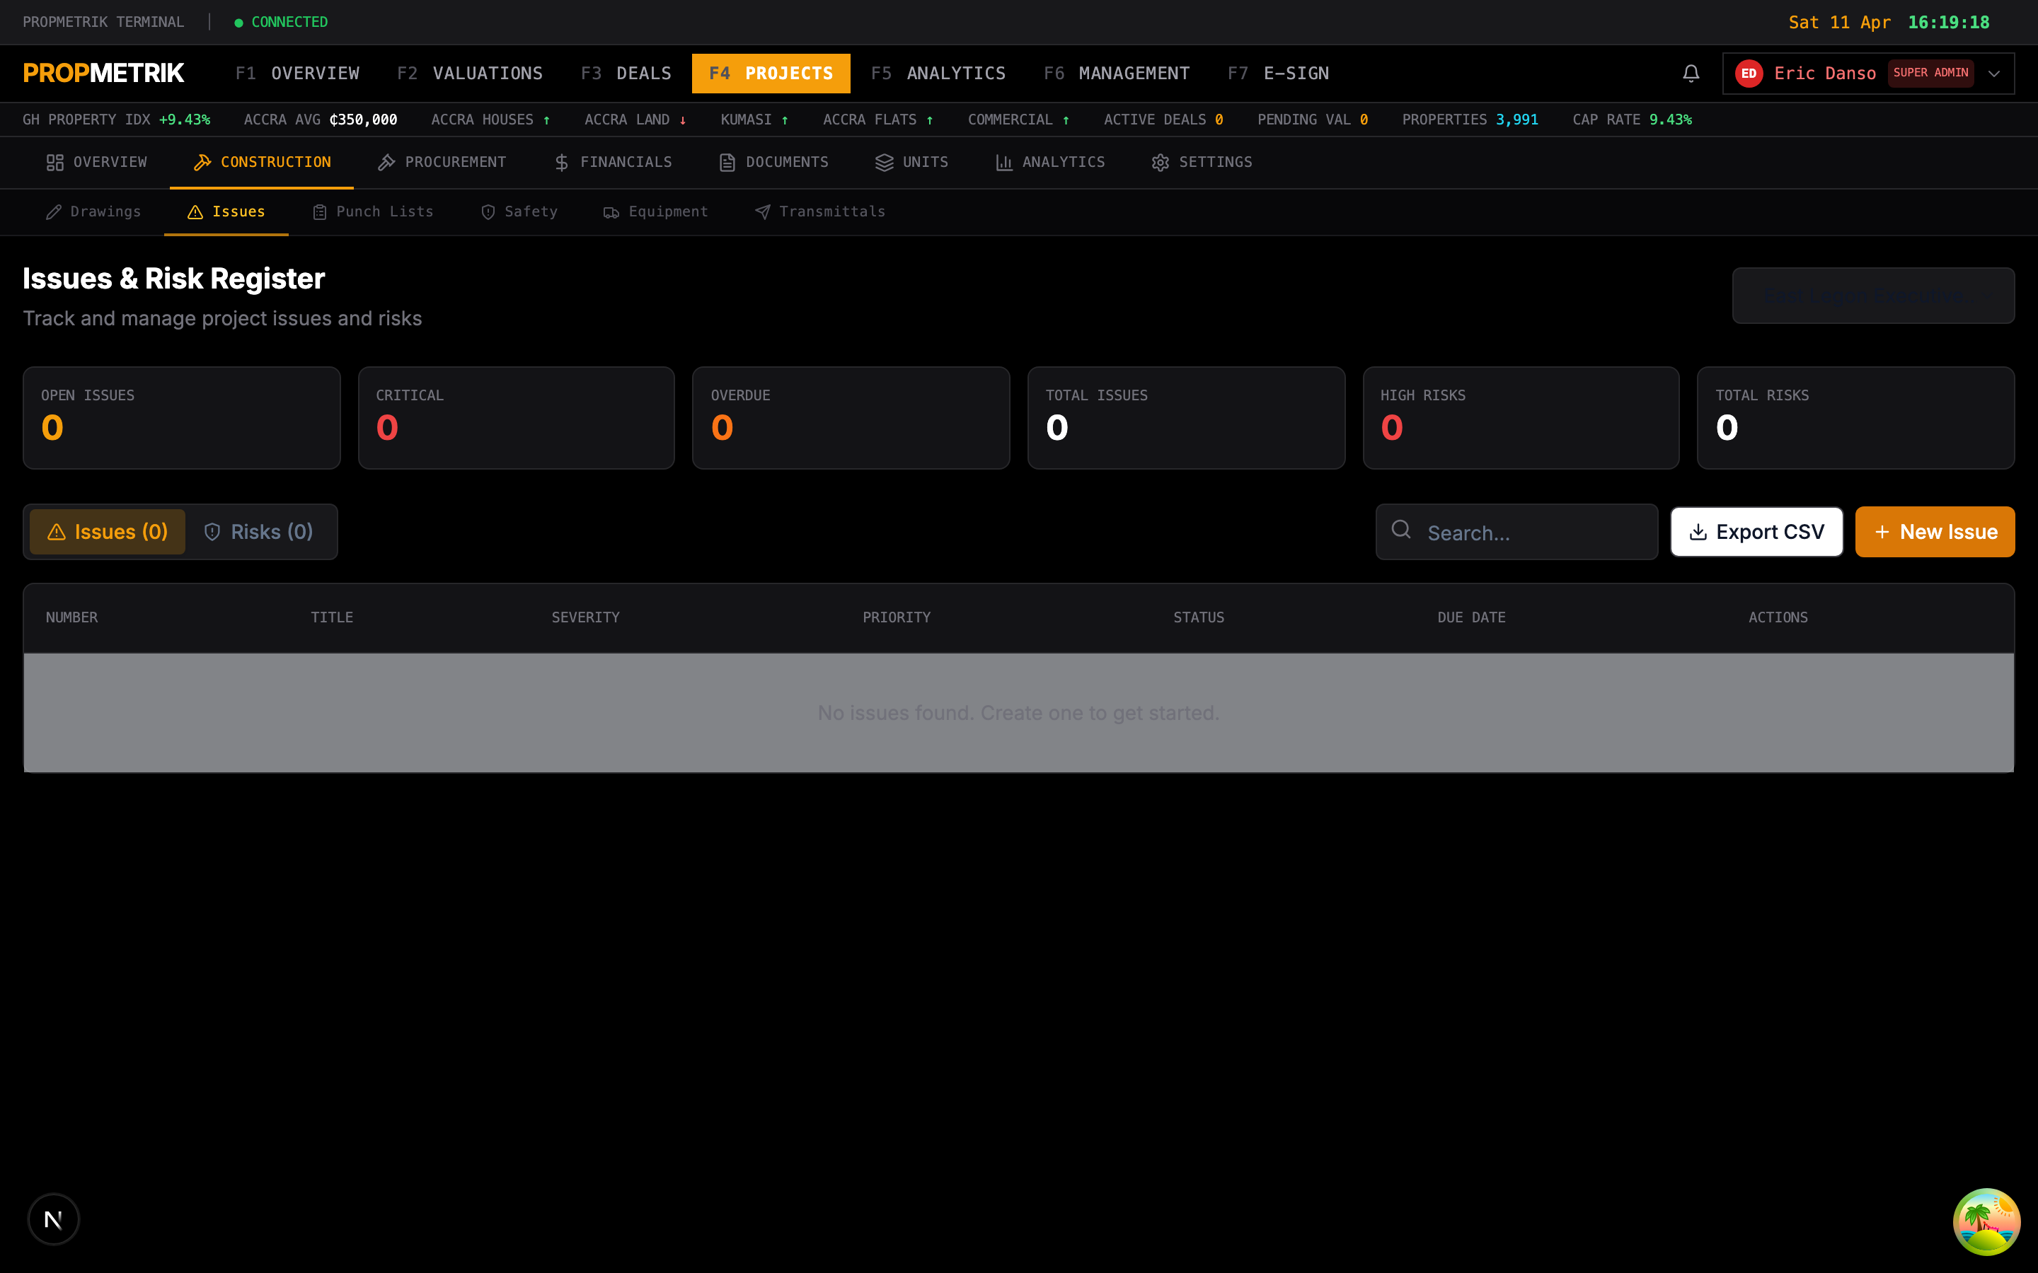Open the Punch Lists sub-tab

pyautogui.click(x=373, y=211)
